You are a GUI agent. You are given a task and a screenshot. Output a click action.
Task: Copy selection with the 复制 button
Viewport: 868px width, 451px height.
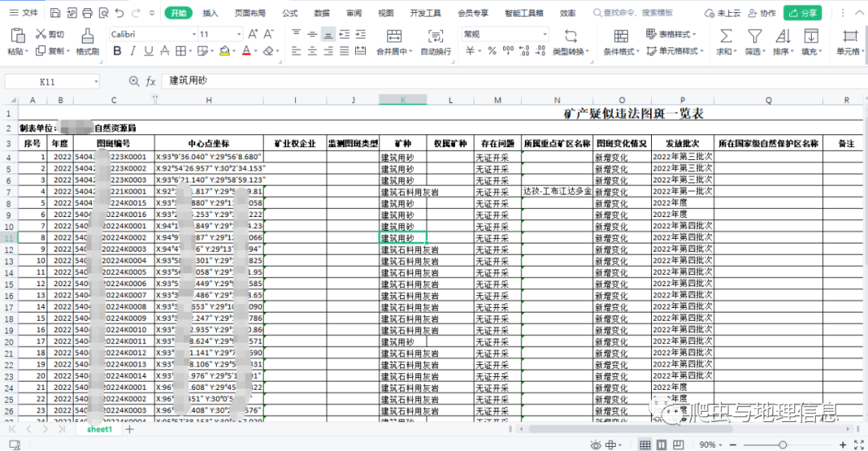pyautogui.click(x=52, y=51)
